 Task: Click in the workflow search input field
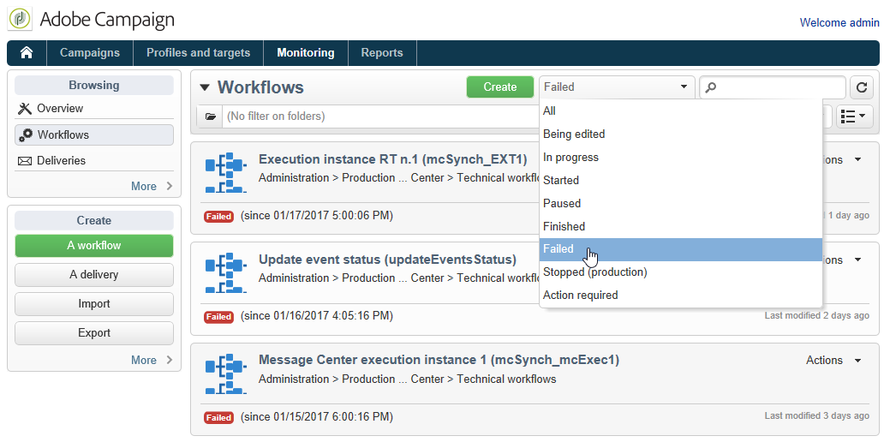pos(773,87)
